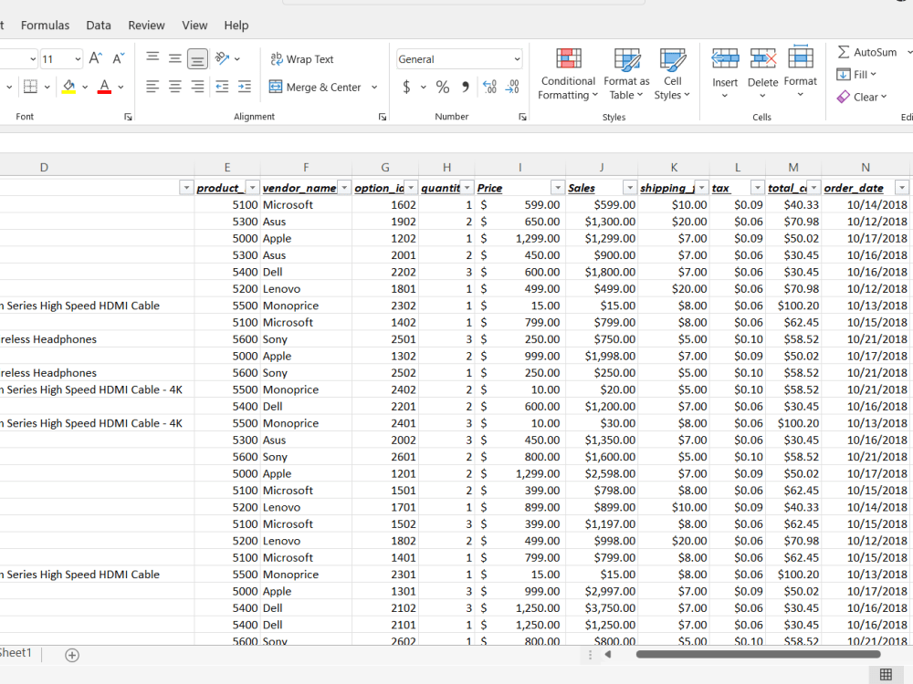Open the text orientation options
The image size is (913, 684).
click(x=226, y=58)
